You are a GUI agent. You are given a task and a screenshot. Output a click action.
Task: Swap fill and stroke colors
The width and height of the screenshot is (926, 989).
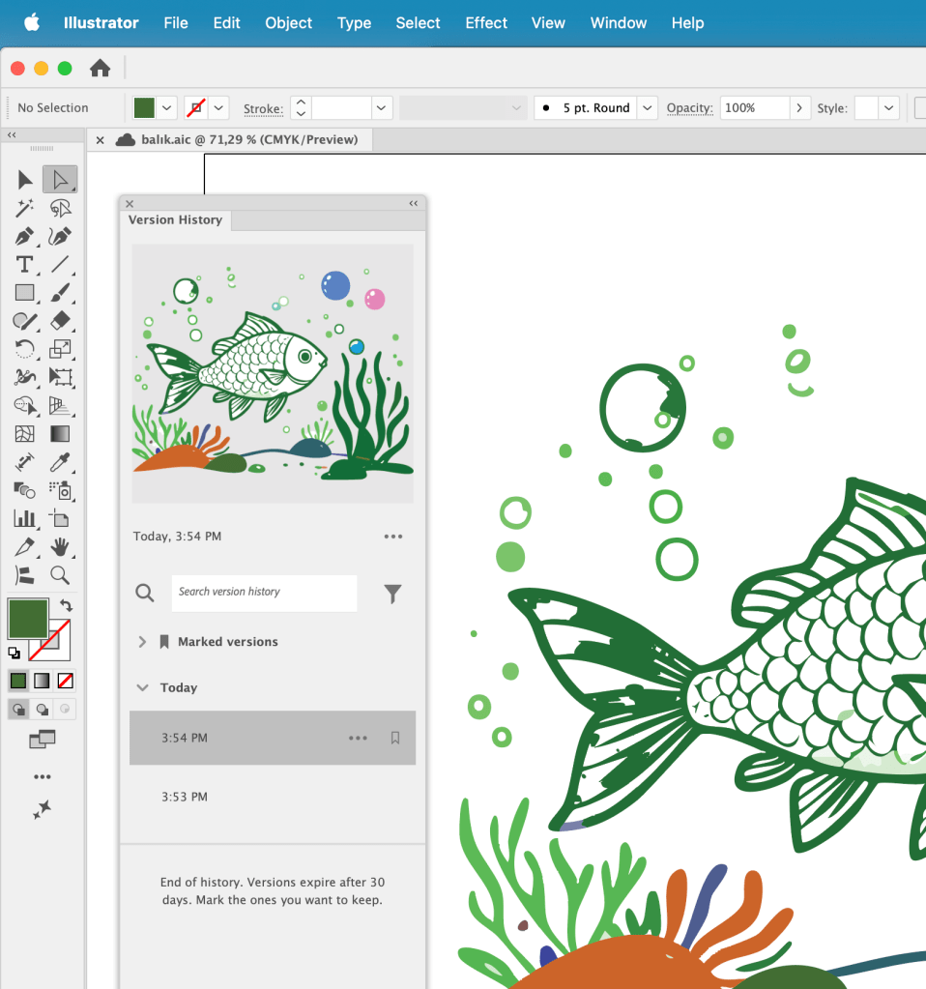click(x=66, y=606)
